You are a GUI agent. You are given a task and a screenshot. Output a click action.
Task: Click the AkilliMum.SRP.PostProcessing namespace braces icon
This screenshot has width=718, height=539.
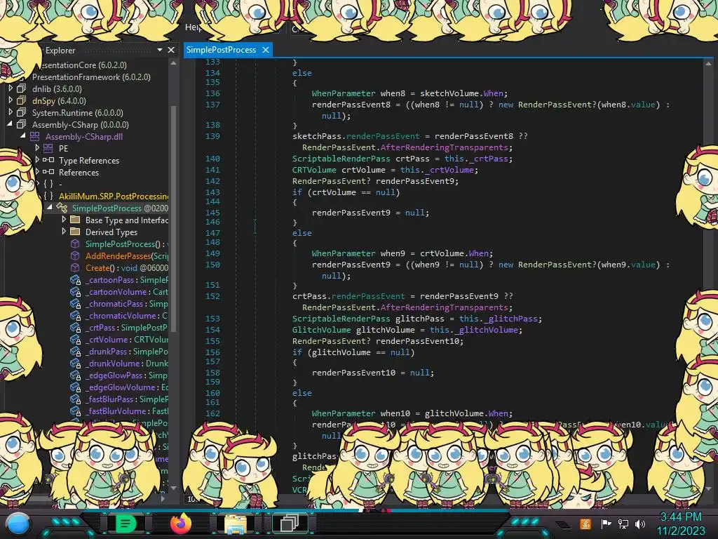[x=48, y=196]
